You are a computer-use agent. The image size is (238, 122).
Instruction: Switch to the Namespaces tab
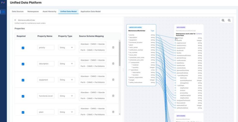coord(33,11)
